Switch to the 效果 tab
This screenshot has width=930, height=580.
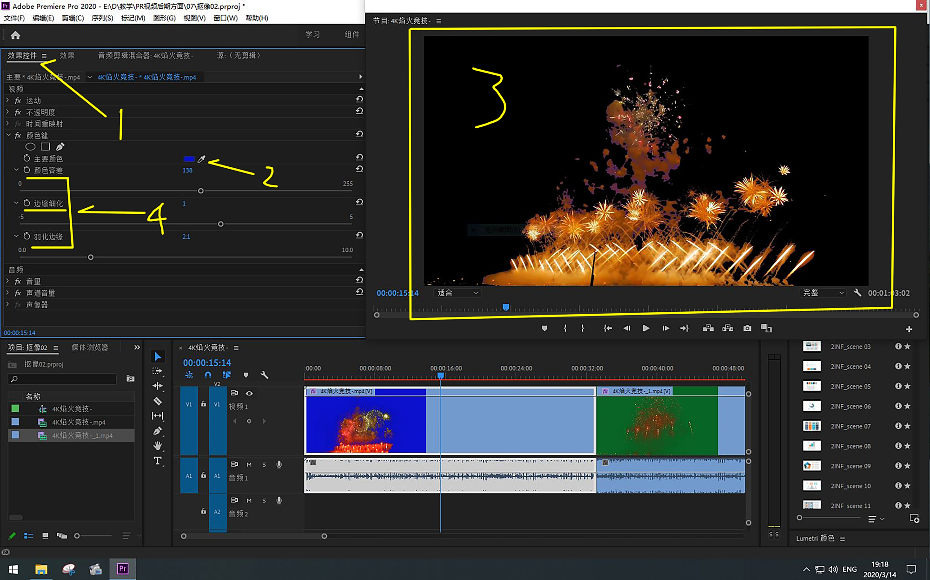coord(67,55)
